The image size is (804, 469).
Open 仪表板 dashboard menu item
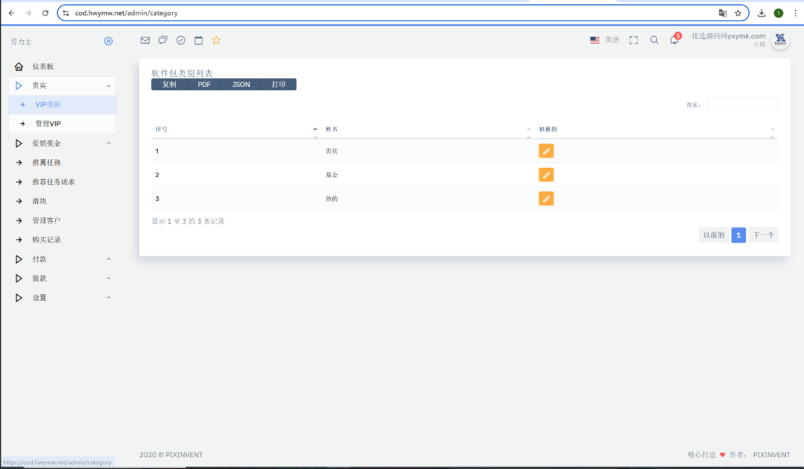coord(62,66)
